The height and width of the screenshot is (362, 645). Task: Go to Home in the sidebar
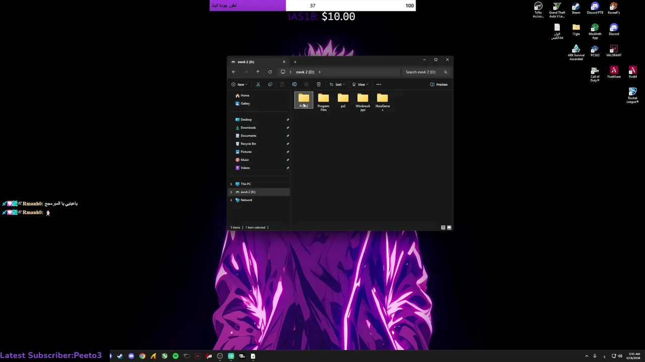(x=245, y=96)
